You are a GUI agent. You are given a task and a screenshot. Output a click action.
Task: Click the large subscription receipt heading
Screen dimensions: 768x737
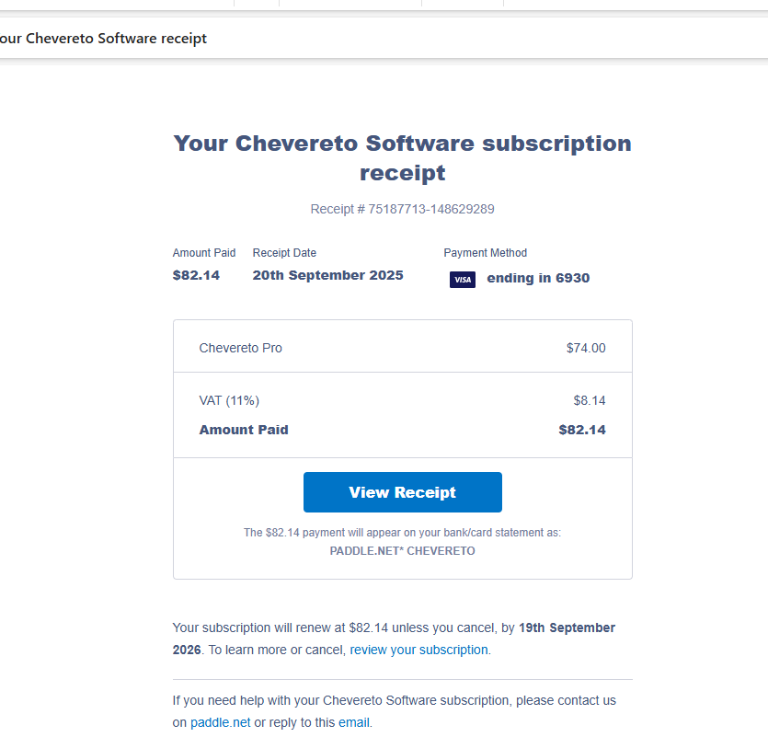[x=402, y=157]
